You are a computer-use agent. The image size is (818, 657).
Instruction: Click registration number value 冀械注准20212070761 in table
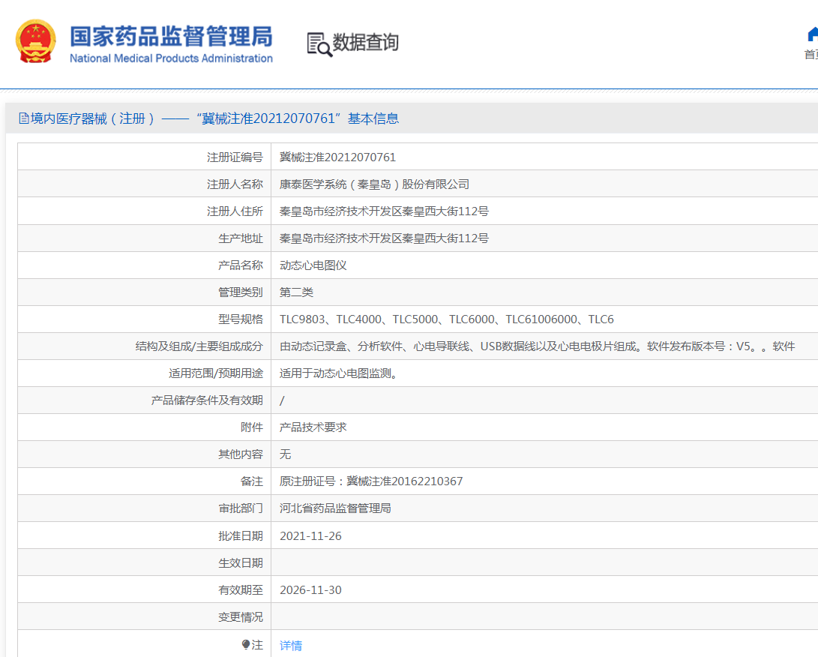(x=337, y=157)
